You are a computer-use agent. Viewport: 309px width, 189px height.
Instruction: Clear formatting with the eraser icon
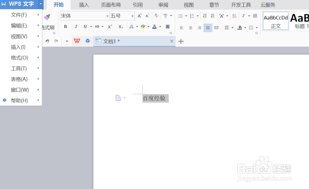[x=156, y=15]
